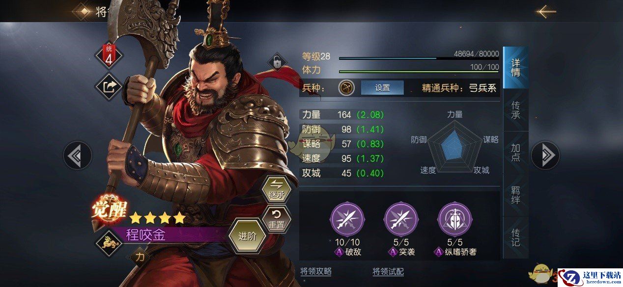Open the 羁绊 tab

pyautogui.click(x=515, y=195)
